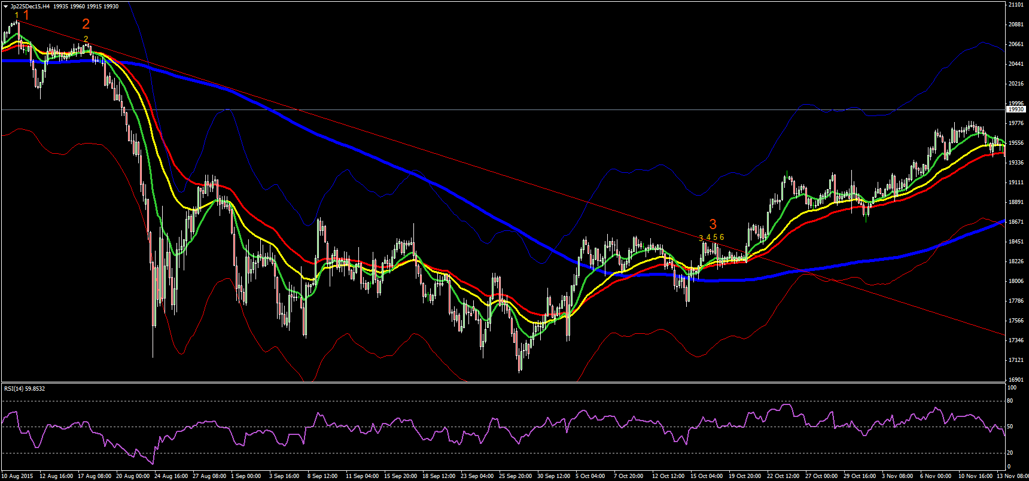This screenshot has height=481, width=1029.
Task: Click the small yellow '2' marker above candles
Action: [86, 39]
